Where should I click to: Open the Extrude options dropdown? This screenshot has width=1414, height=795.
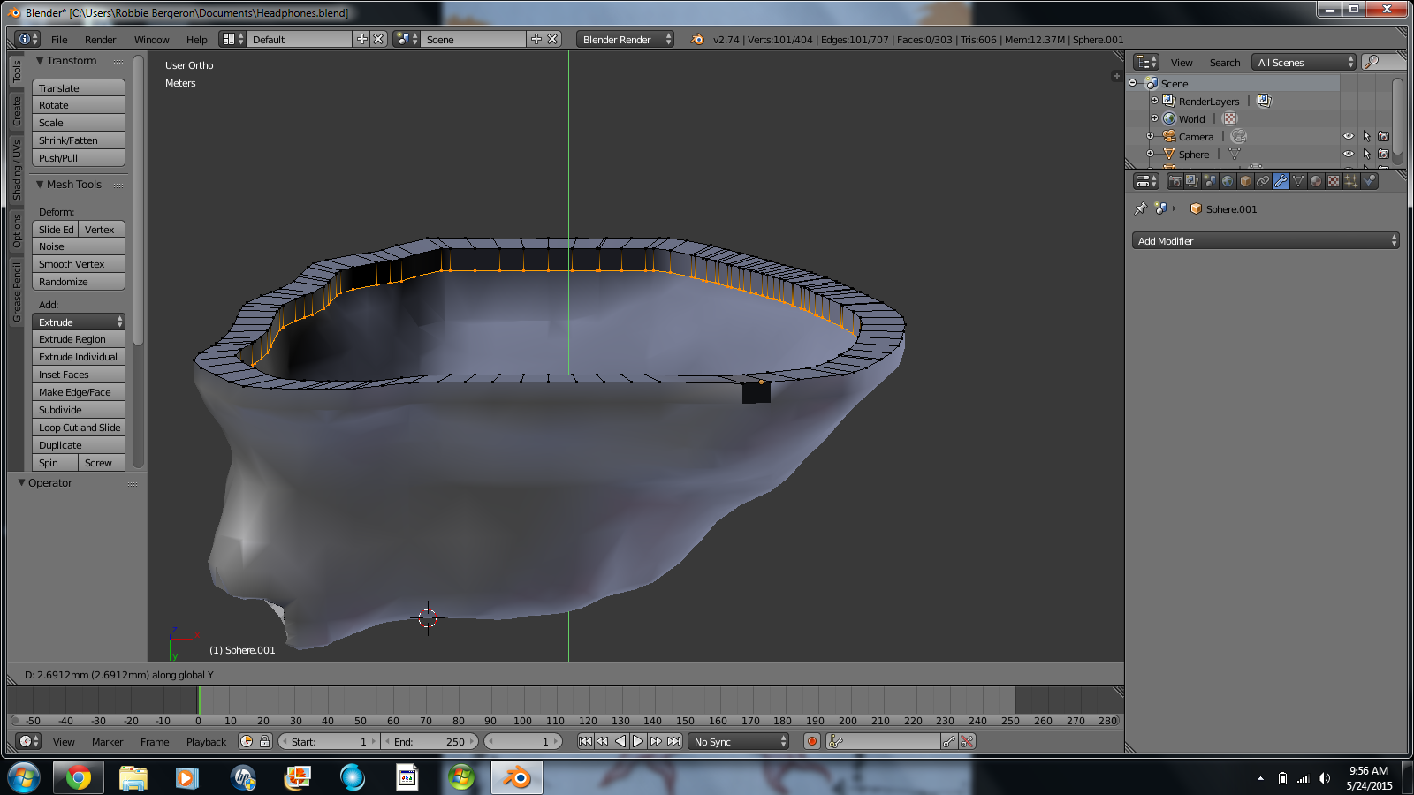coord(79,322)
